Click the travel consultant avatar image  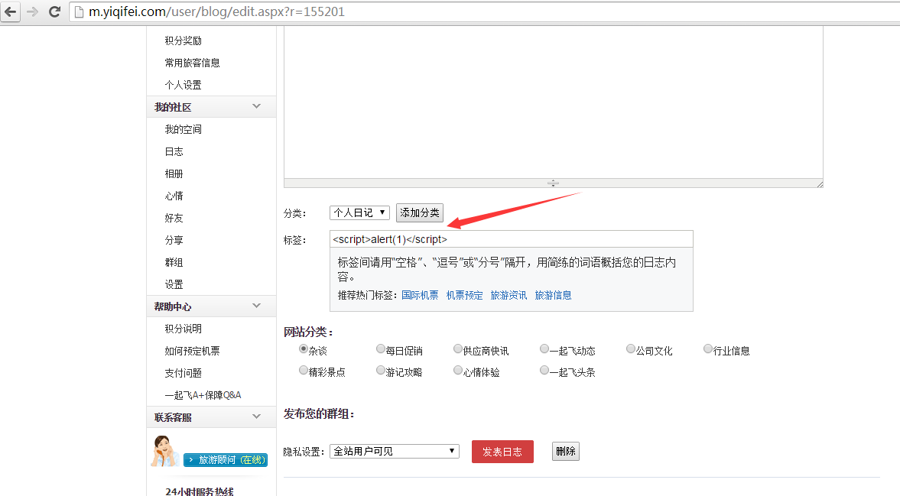164,451
